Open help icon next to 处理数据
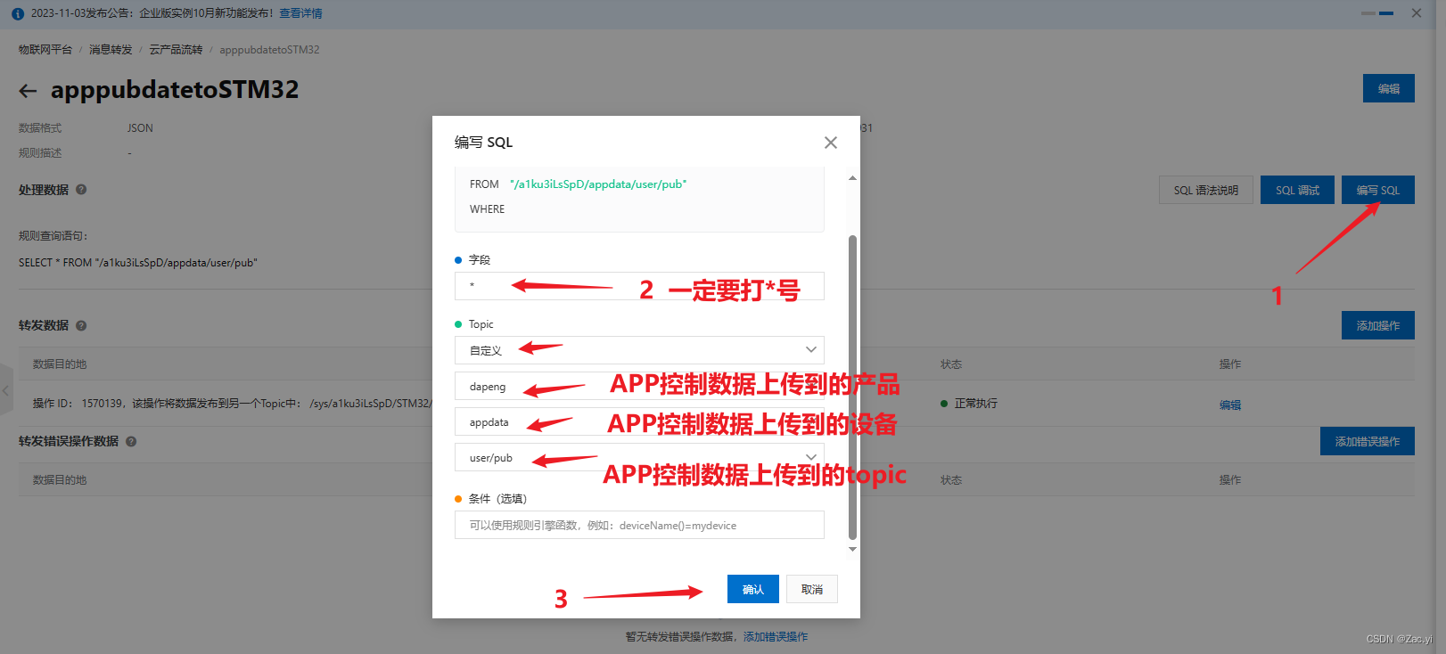Image resolution: width=1446 pixels, height=654 pixels. [x=81, y=190]
